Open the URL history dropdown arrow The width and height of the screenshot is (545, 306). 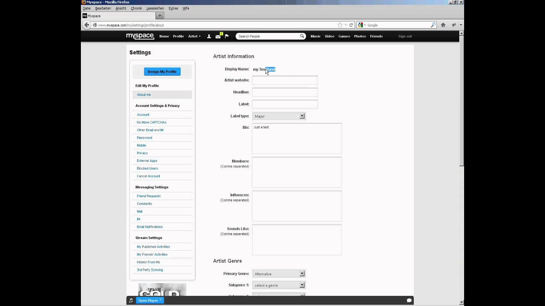click(x=346, y=25)
